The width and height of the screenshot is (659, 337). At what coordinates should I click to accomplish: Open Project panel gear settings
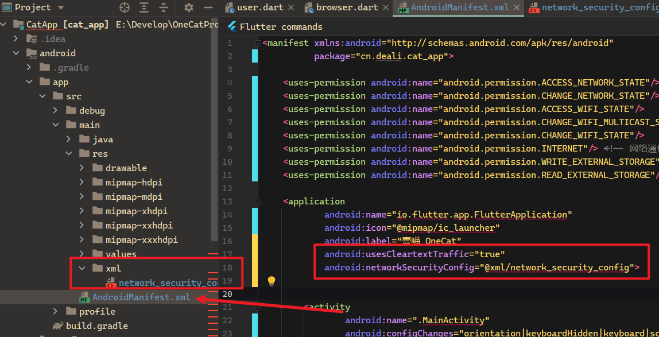(x=189, y=7)
